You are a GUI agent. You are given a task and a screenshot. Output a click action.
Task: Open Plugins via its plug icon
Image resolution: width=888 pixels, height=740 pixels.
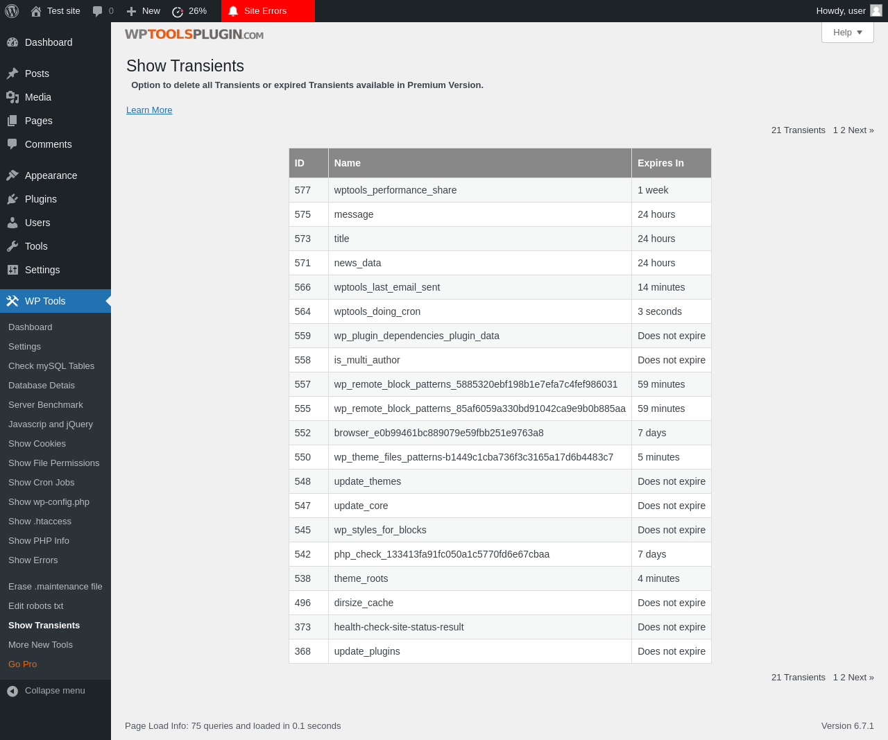click(x=12, y=199)
